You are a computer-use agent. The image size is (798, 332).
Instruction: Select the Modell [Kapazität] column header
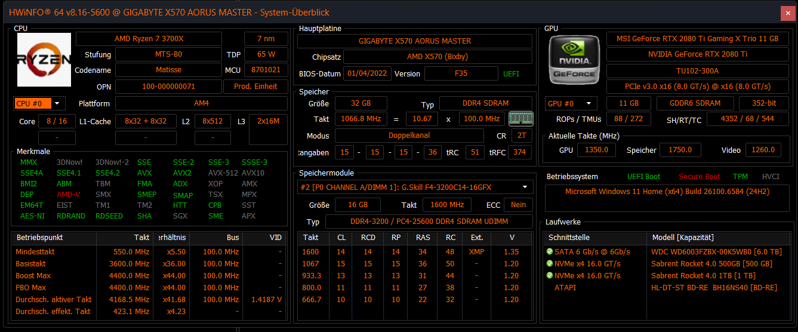tap(719, 237)
